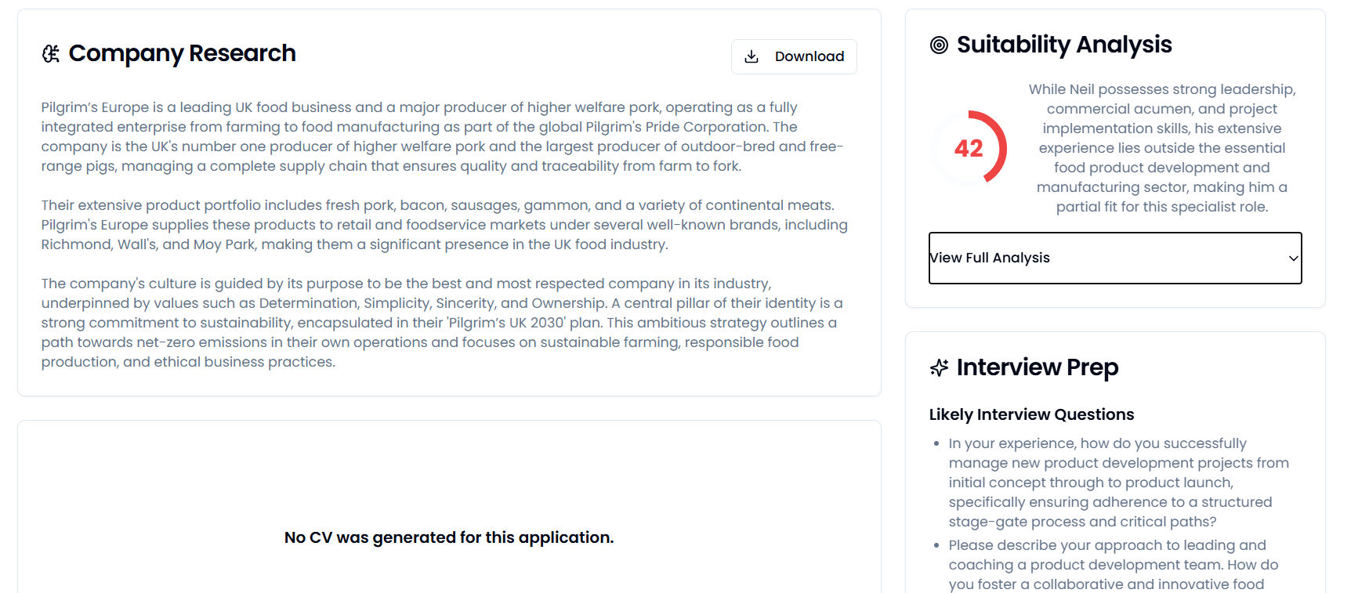Select the second likely interview question bullet
Image resolution: width=1369 pixels, height=593 pixels.
(1113, 564)
